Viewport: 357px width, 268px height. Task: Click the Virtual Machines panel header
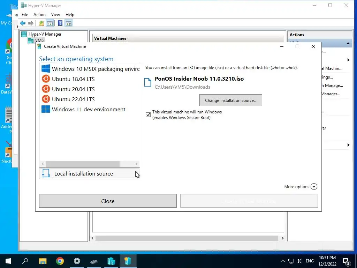[x=188, y=38]
